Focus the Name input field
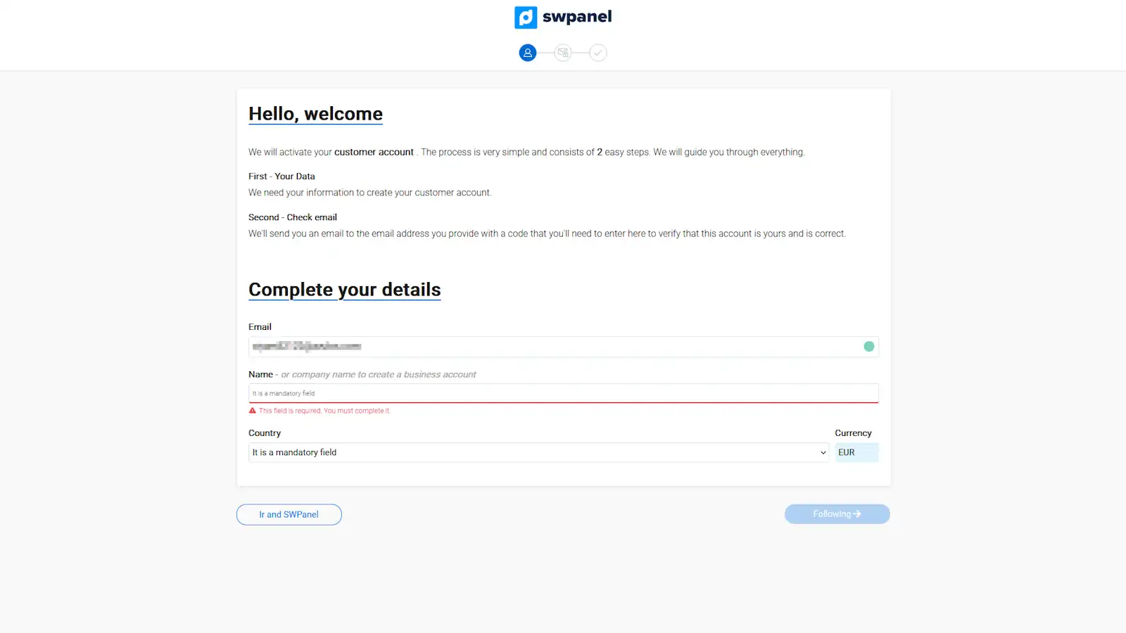The height and width of the screenshot is (633, 1126). tap(564, 393)
